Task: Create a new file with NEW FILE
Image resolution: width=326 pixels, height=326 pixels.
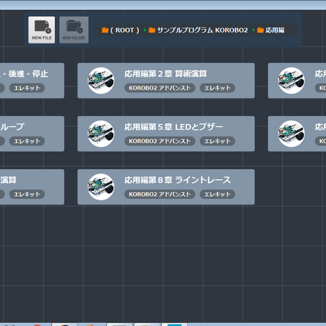Action: click(x=41, y=30)
